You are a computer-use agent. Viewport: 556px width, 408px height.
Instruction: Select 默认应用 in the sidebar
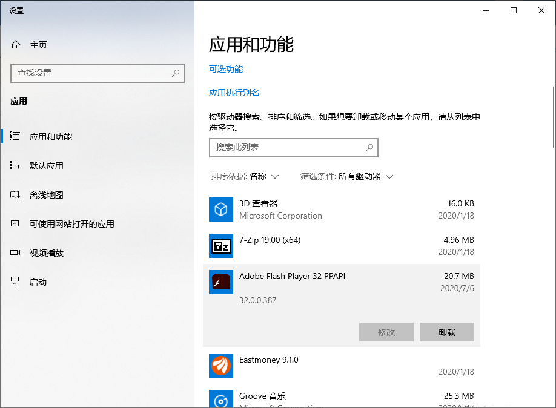coord(45,165)
